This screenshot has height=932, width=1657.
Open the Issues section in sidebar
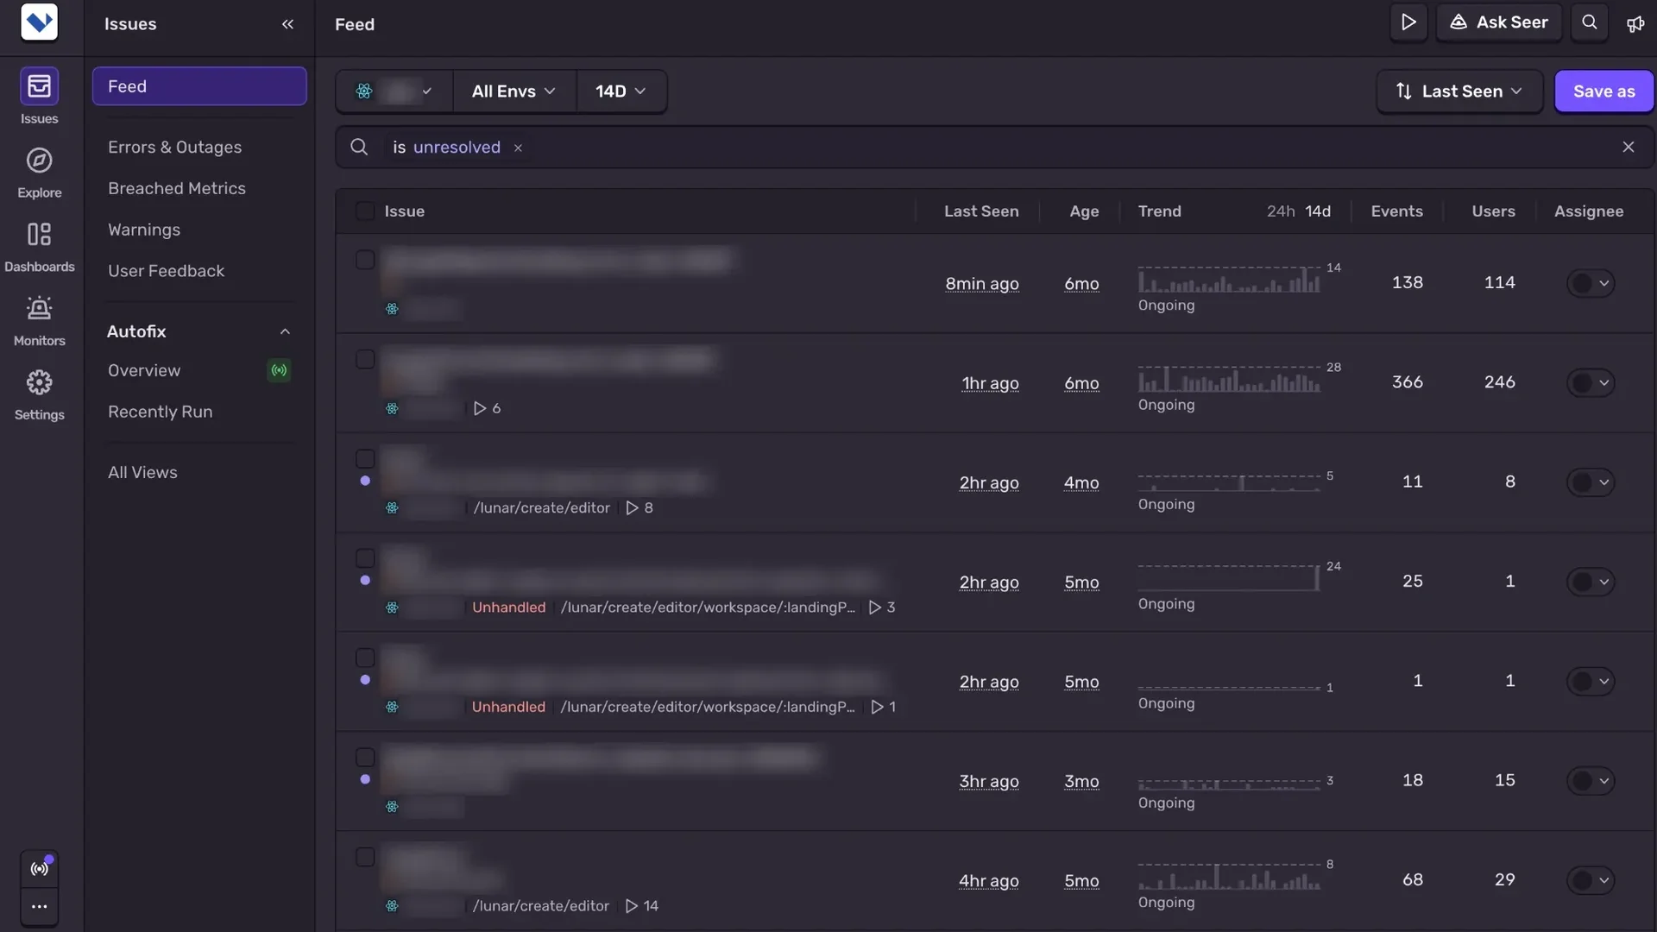(x=39, y=97)
